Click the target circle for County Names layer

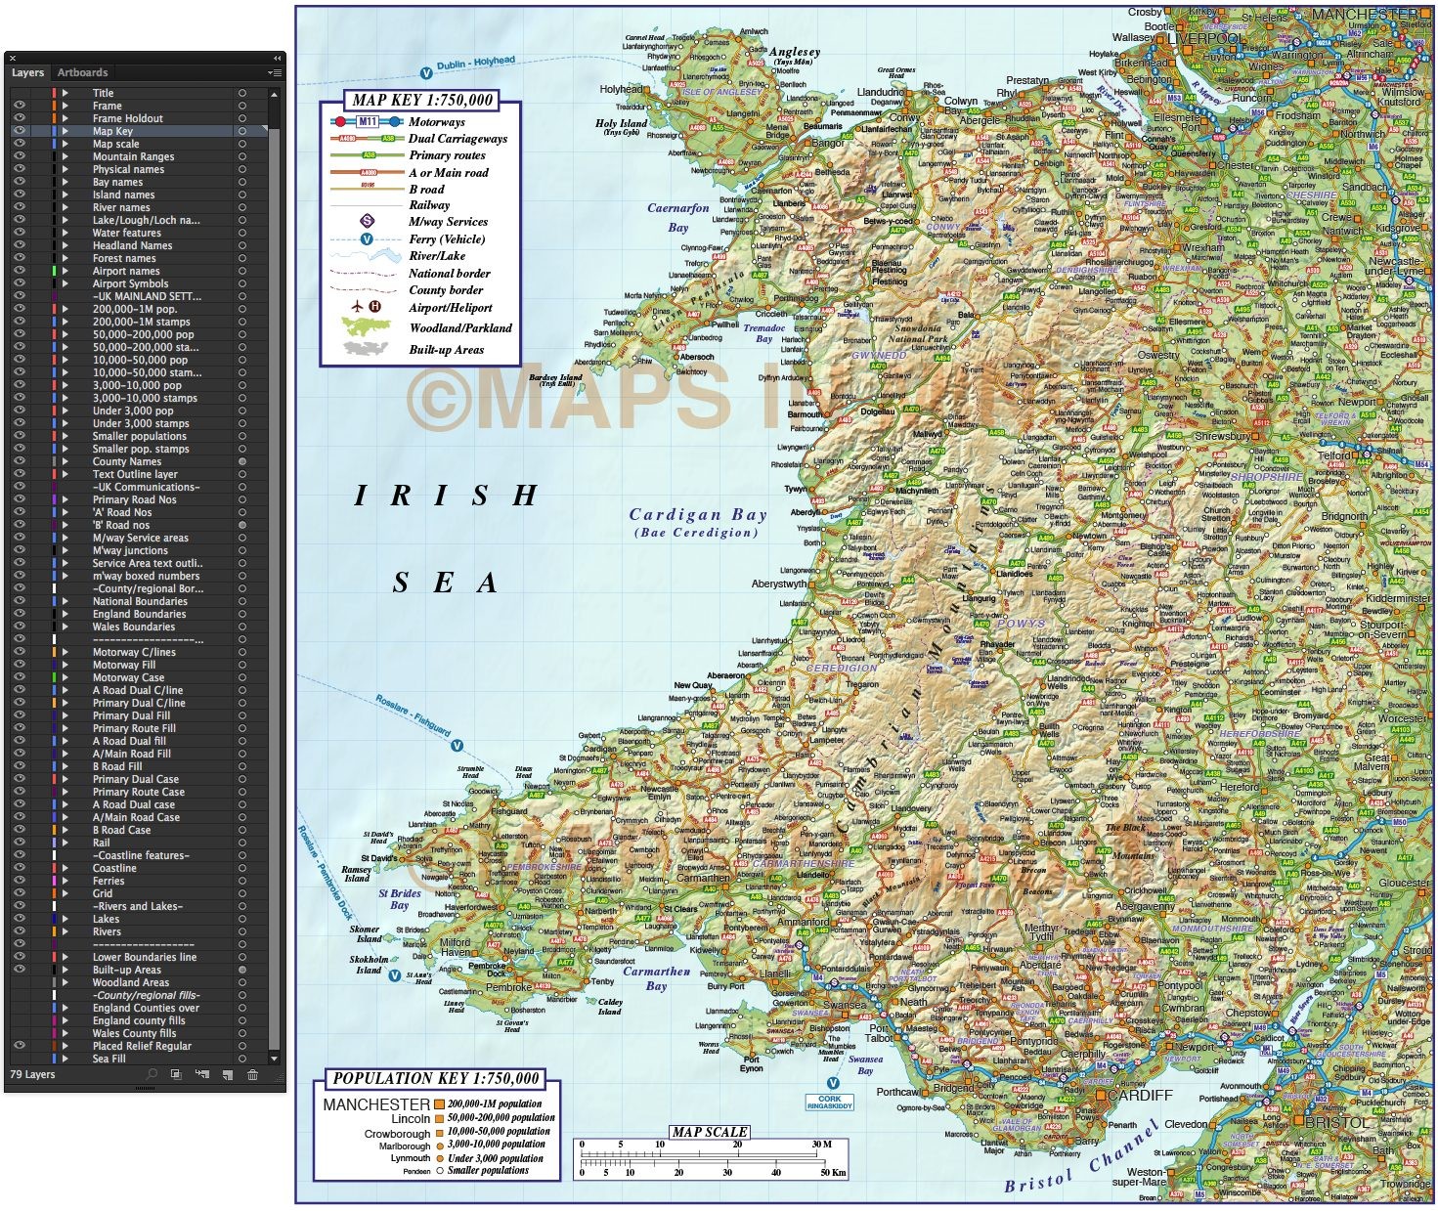(241, 461)
